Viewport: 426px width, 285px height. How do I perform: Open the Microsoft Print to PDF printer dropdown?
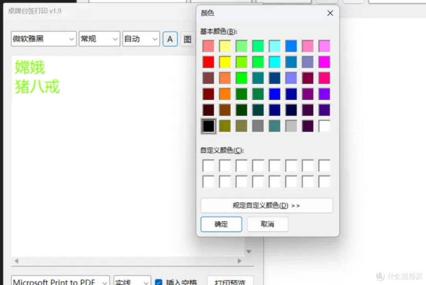pyautogui.click(x=60, y=281)
